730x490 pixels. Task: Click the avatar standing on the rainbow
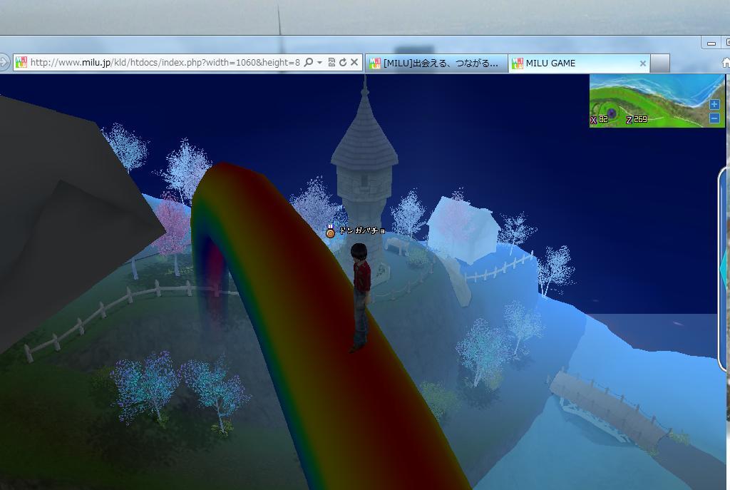360,297
